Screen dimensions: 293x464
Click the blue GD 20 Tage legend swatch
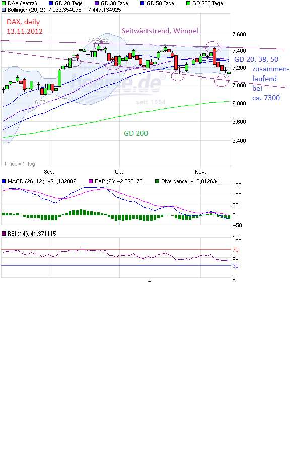pyautogui.click(x=51, y=3)
